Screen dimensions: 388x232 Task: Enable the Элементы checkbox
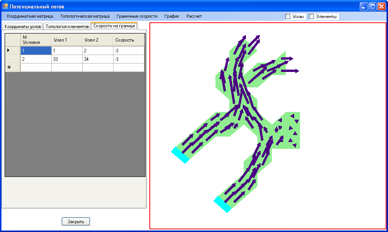click(x=312, y=17)
